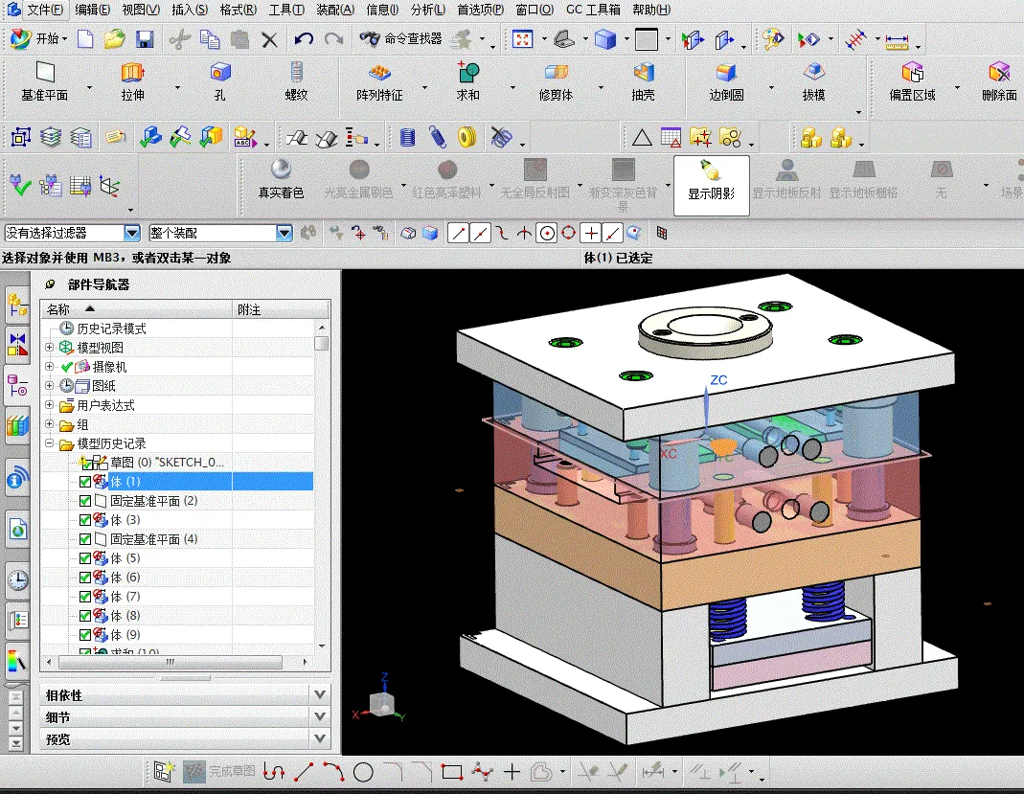
Task: Uncheck the 体 (8) checkbox
Action: coord(85,616)
